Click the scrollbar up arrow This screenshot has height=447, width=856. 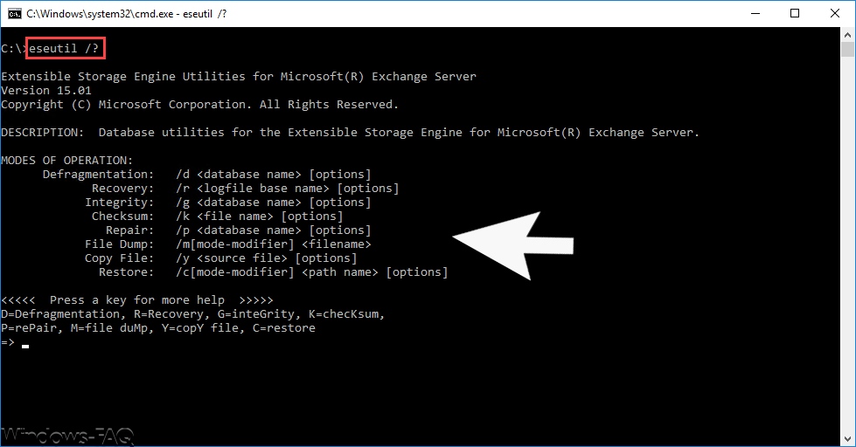tap(847, 35)
